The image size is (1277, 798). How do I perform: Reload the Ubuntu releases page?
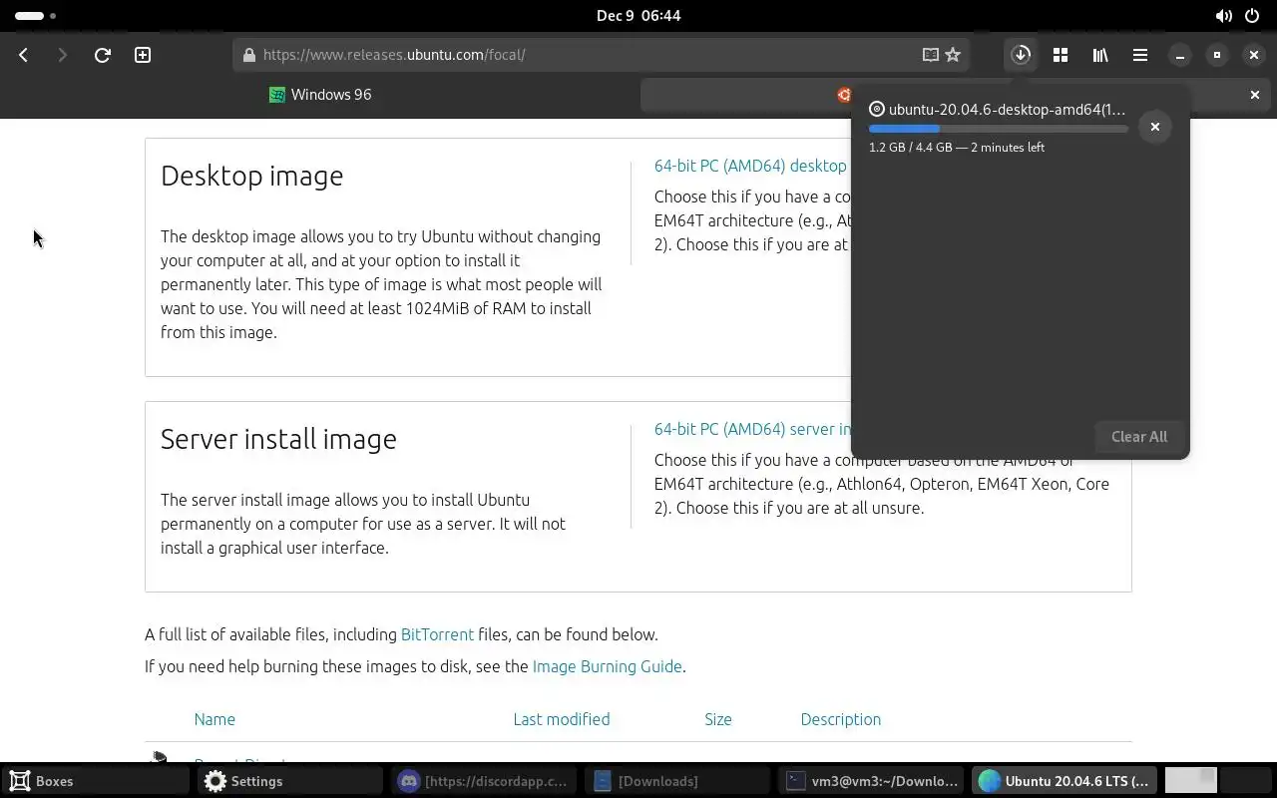[x=102, y=55]
